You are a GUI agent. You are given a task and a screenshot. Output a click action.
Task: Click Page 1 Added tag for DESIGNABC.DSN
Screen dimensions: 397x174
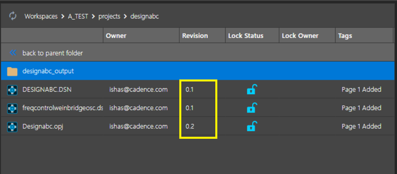[x=361, y=89]
